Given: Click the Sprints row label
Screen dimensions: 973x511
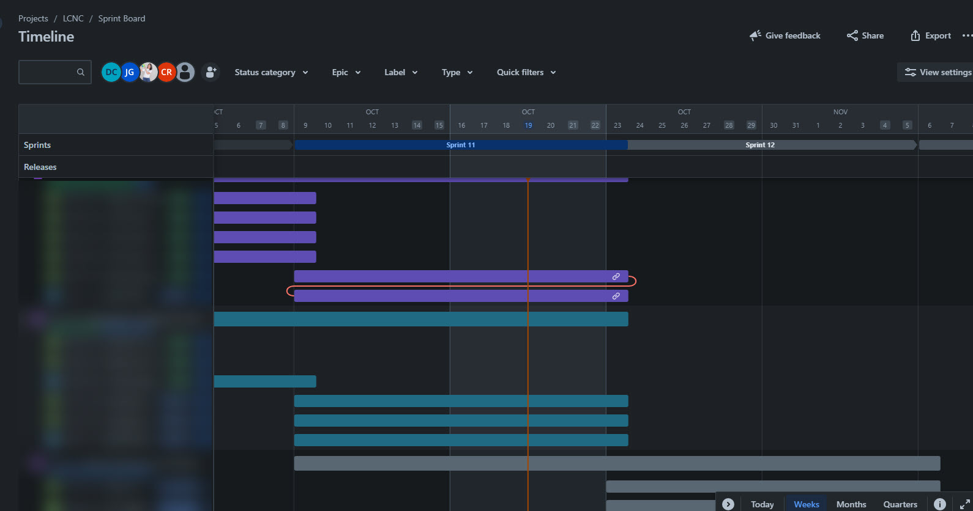Looking at the screenshot, I should (x=37, y=145).
